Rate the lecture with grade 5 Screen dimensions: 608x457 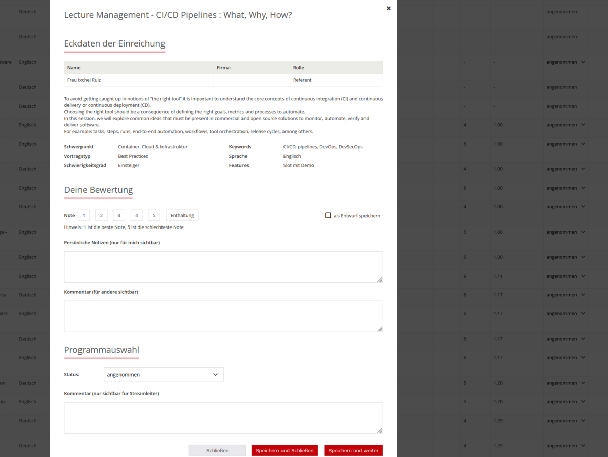click(154, 215)
